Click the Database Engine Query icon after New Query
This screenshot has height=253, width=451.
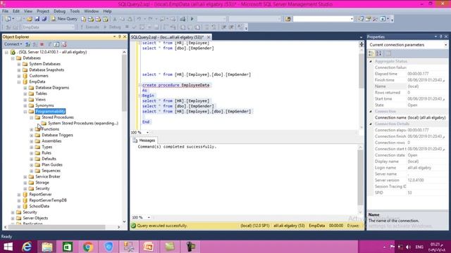tap(83, 19)
